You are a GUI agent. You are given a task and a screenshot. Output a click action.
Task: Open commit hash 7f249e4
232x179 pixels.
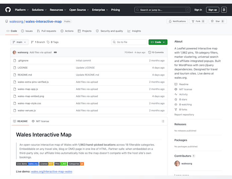click(129, 52)
